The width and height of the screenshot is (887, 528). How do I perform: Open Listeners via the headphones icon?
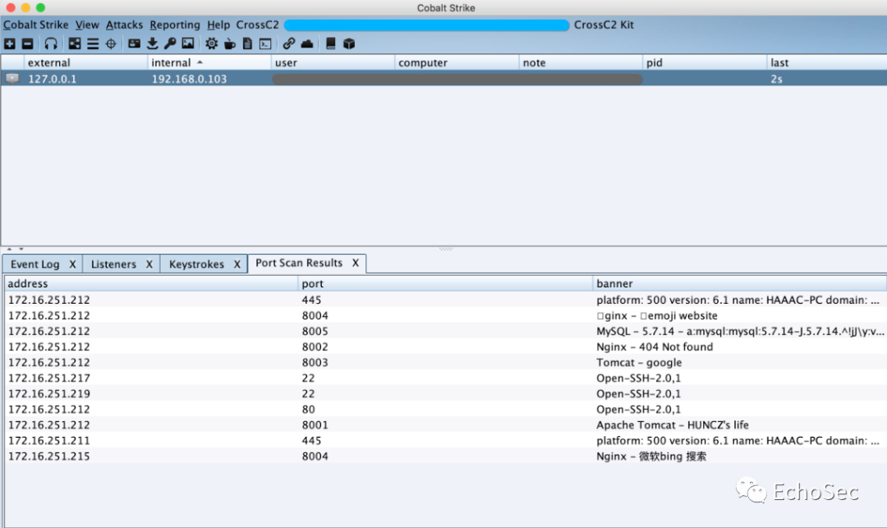coord(51,44)
